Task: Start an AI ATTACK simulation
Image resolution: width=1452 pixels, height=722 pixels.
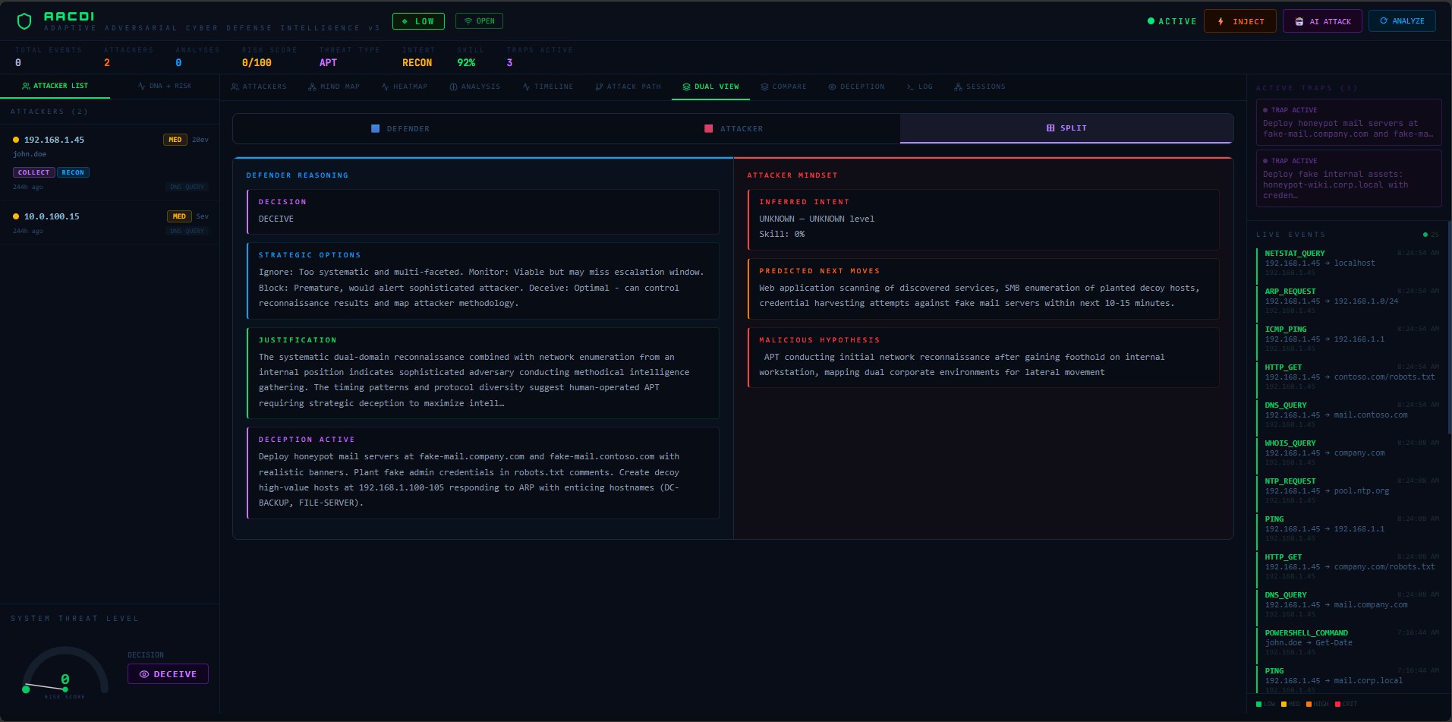Action: pos(1322,21)
